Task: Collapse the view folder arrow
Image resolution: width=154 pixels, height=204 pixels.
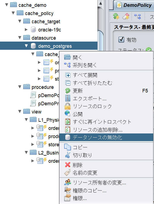Action: (x=20, y=112)
